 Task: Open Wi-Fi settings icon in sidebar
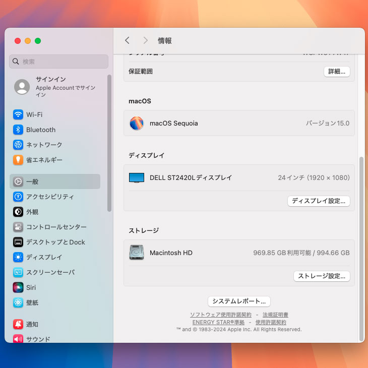click(x=18, y=114)
